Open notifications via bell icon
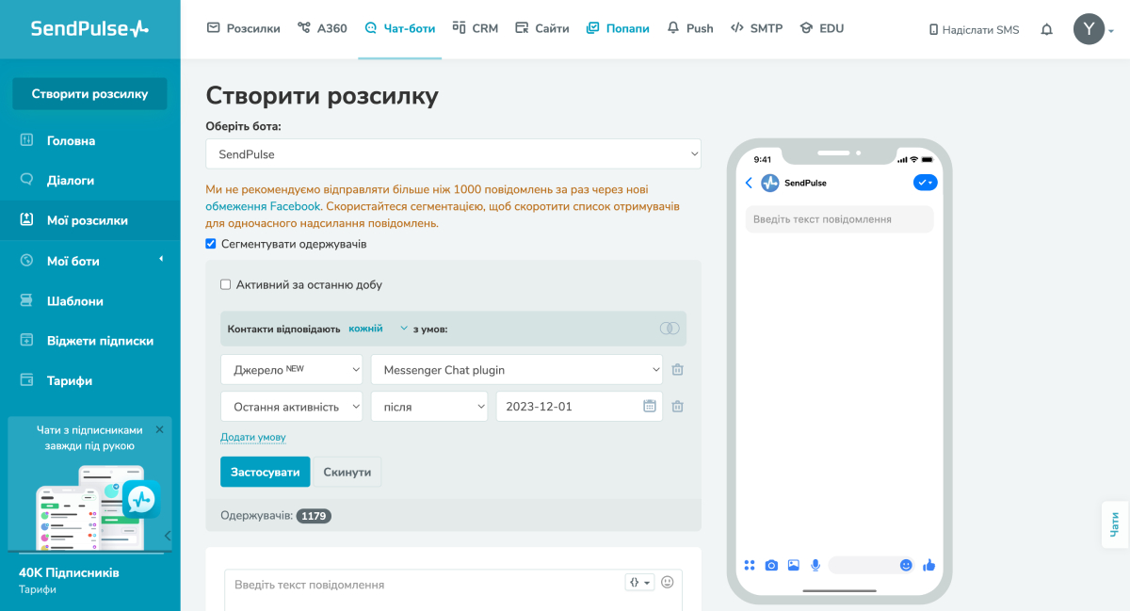The height and width of the screenshot is (611, 1130). pyautogui.click(x=1045, y=29)
